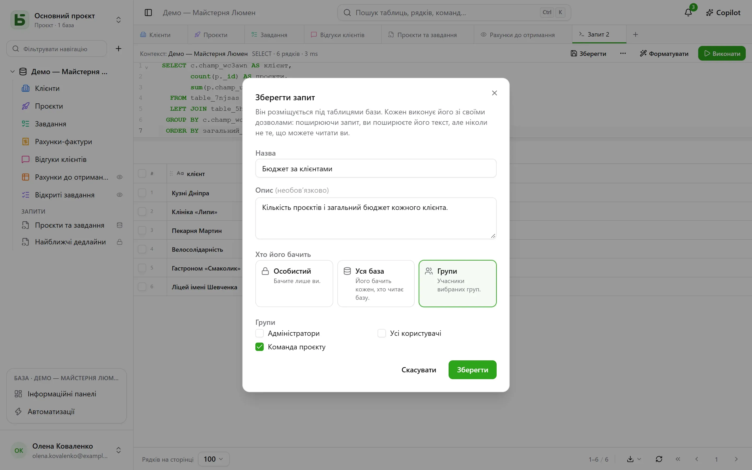
Task: Click the Назва input field
Action: 376,168
